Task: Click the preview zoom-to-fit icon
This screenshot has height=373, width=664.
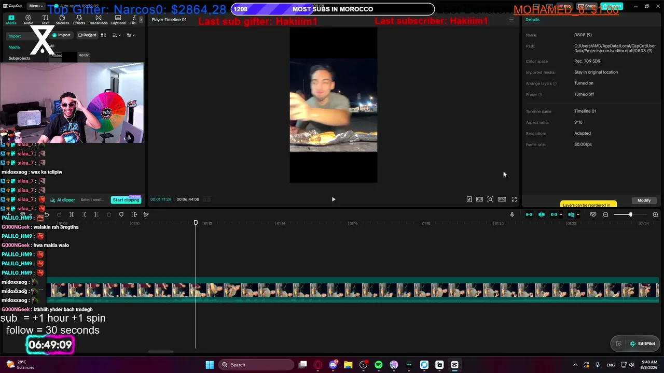Action: pyautogui.click(x=490, y=199)
